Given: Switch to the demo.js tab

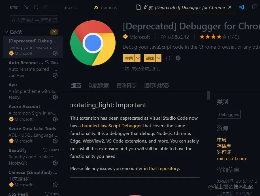Looking at the screenshot, I should (x=105, y=7).
